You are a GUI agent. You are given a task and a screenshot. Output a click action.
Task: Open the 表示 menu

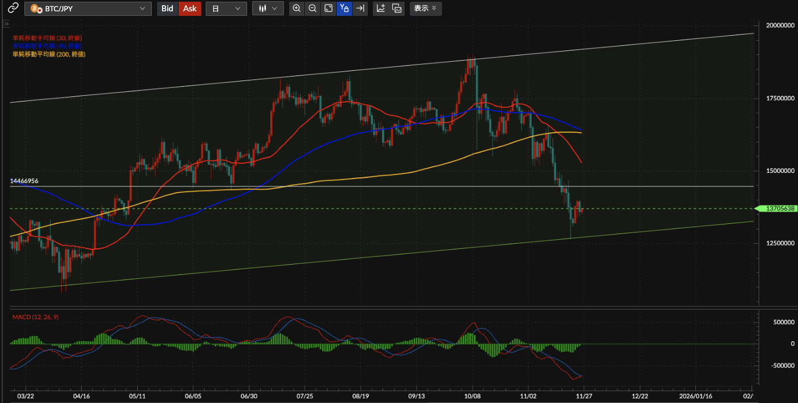point(426,9)
